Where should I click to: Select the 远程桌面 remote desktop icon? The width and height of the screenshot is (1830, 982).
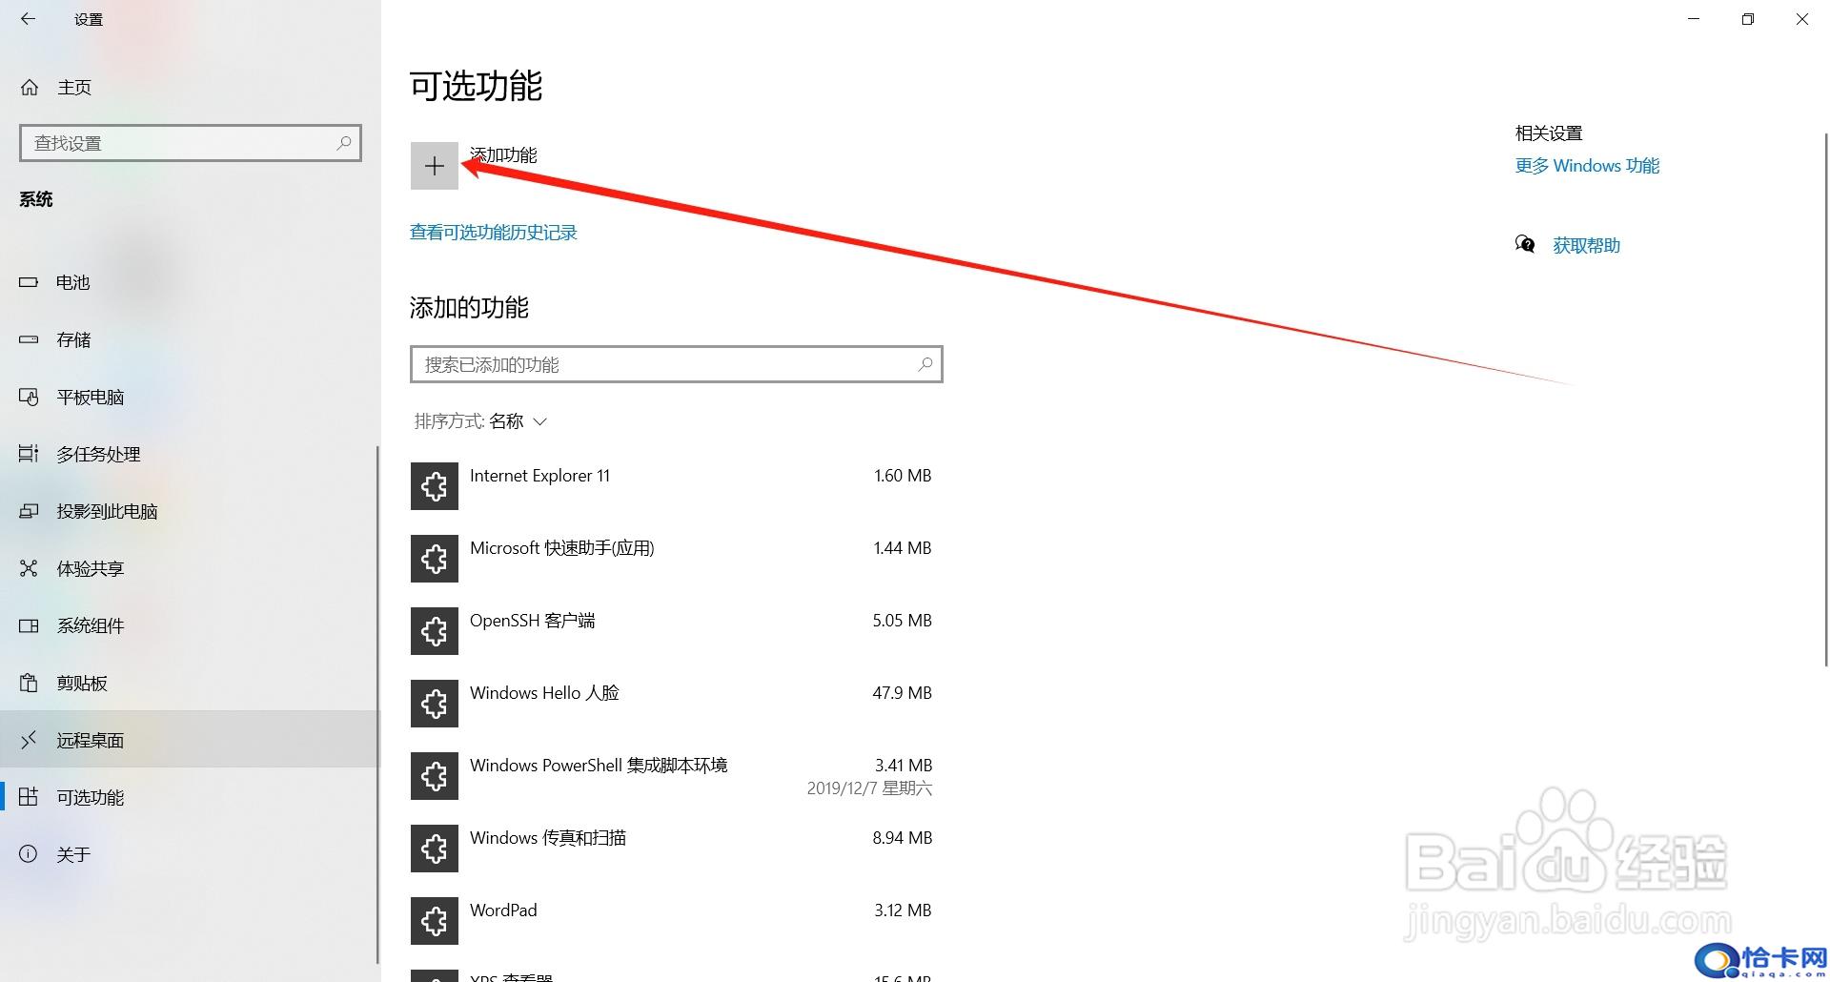coord(29,740)
